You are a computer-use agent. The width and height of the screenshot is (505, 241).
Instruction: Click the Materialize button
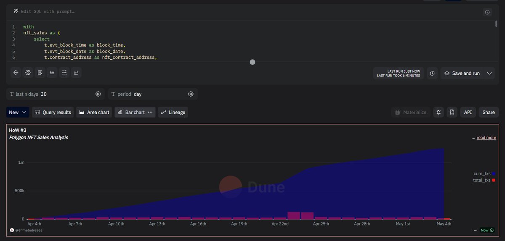click(411, 112)
